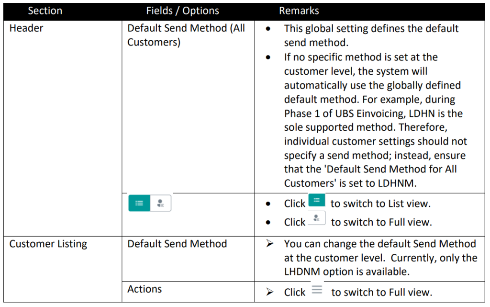Screen dimensions: 490x307
Task: Click 'Customers' is set to LDHNM' text
Action: 350,183
